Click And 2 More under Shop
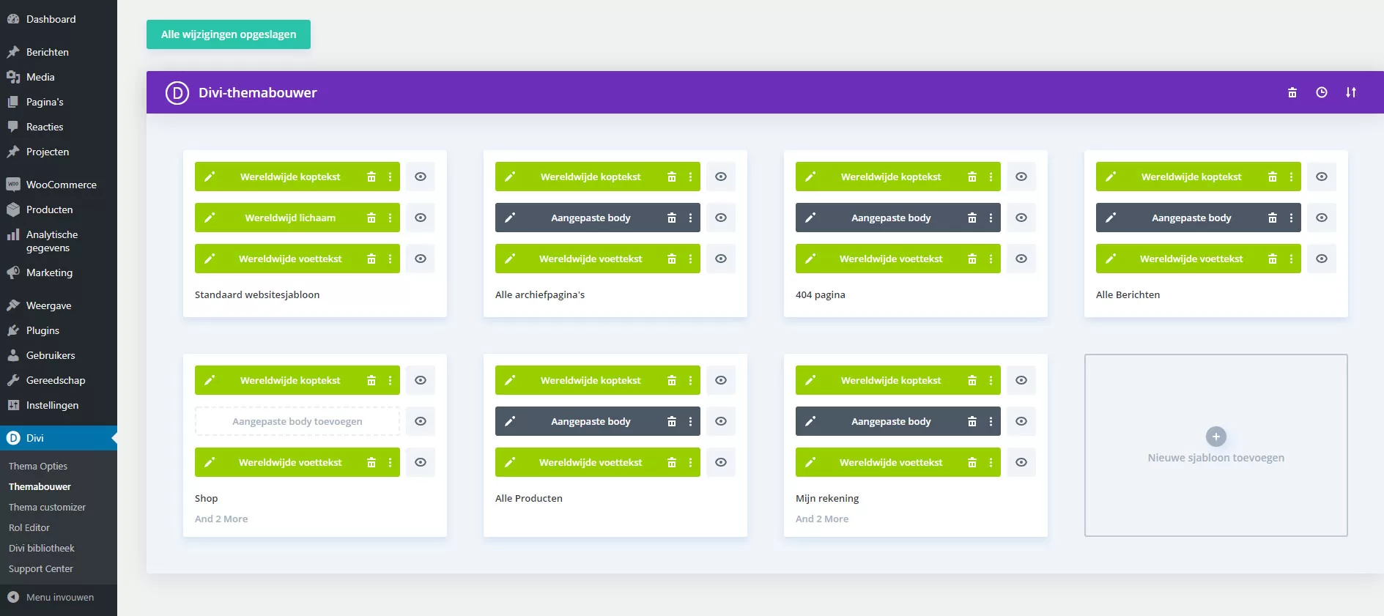The image size is (1384, 616). pos(221,519)
